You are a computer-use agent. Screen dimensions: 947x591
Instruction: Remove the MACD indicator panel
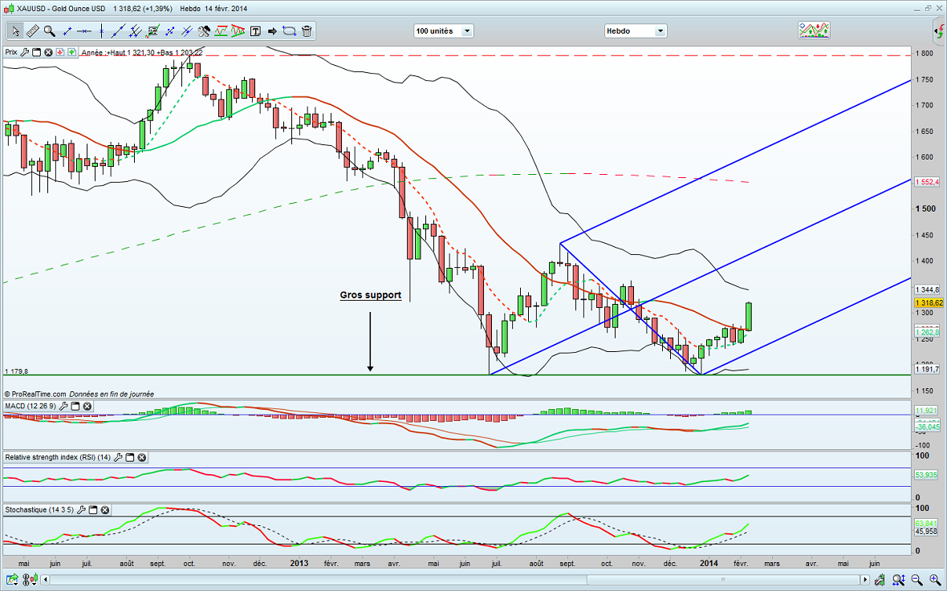[x=87, y=407]
